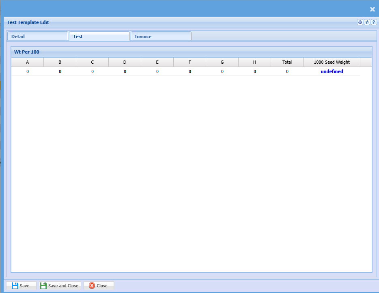Switch to the Detail tab
The height and width of the screenshot is (293, 379).
(37, 37)
